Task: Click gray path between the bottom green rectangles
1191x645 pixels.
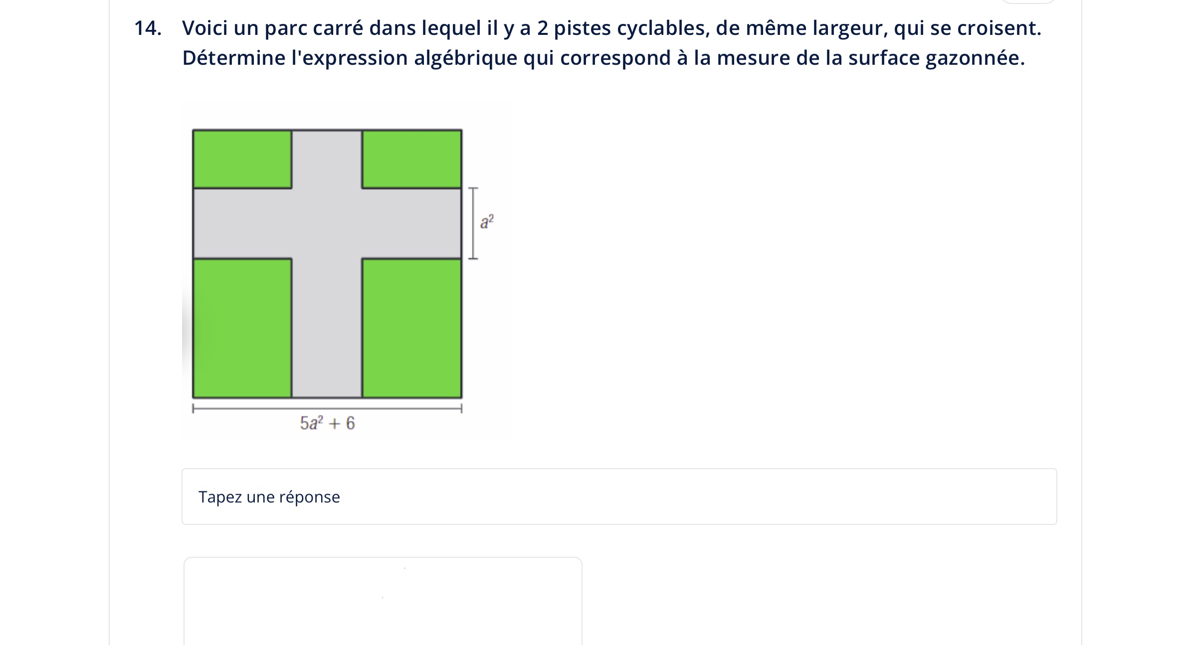Action: tap(327, 328)
